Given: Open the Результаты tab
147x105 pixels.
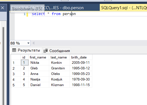Looking at the screenshot, I should pyautogui.click(x=26, y=50).
